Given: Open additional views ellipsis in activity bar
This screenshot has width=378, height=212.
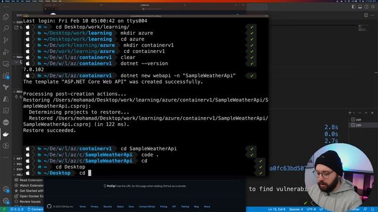Looking at the screenshot, I should 6,157.
